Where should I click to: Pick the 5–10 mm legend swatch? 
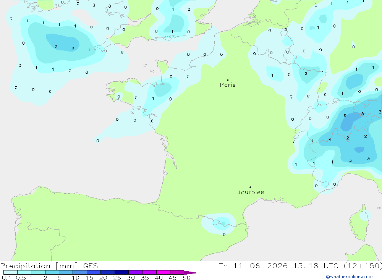pos(66,272)
